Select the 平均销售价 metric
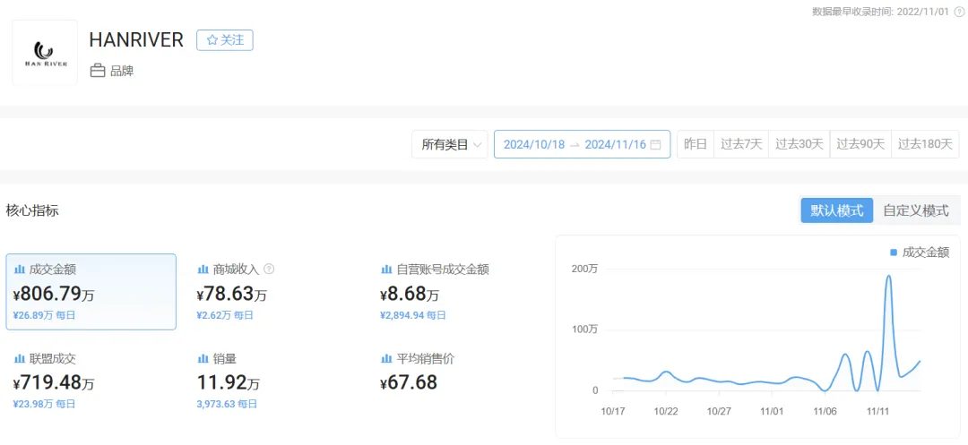This screenshot has width=968, height=445. click(426, 359)
